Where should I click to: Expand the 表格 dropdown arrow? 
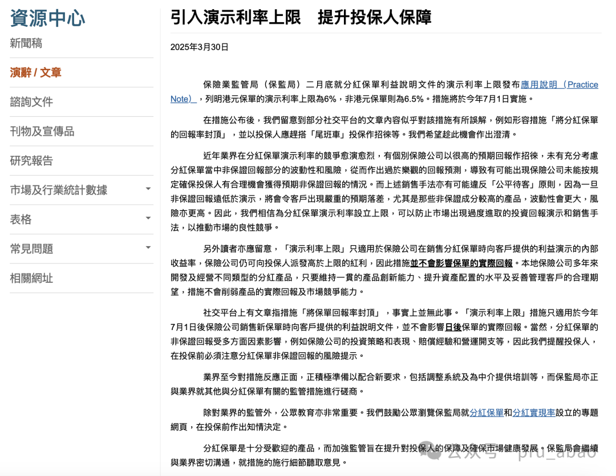(148, 218)
